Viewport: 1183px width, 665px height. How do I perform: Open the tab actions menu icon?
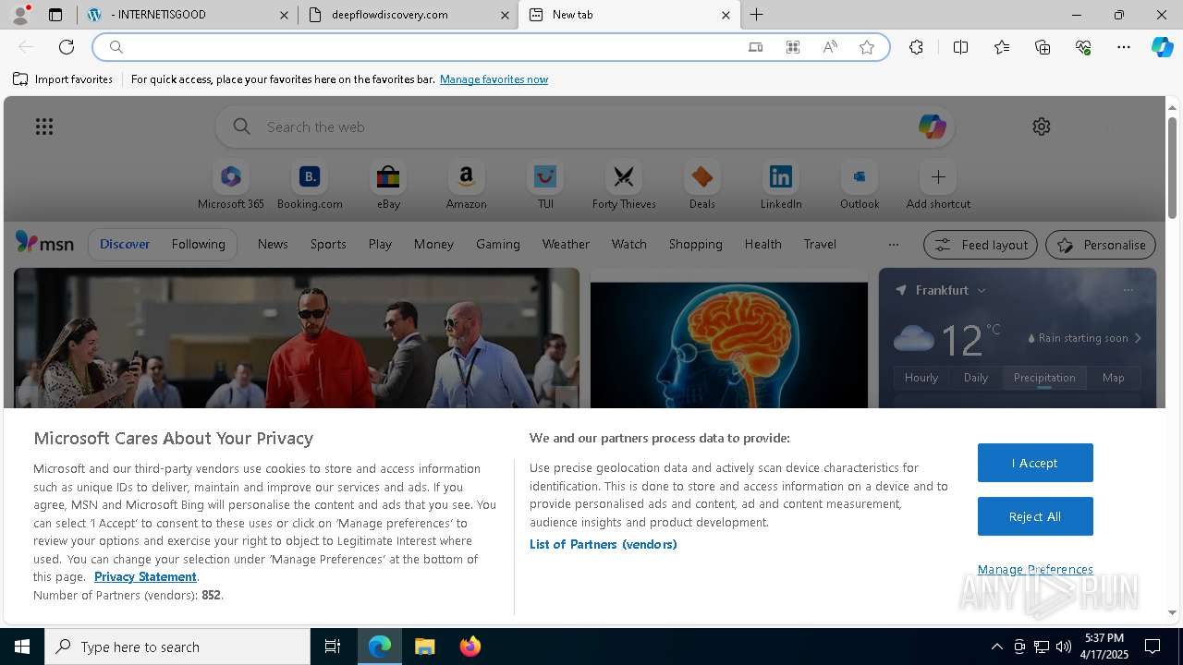(x=55, y=15)
